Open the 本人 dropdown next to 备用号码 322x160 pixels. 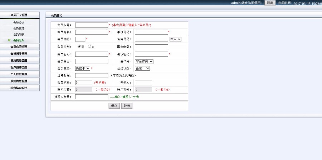pos(175,39)
